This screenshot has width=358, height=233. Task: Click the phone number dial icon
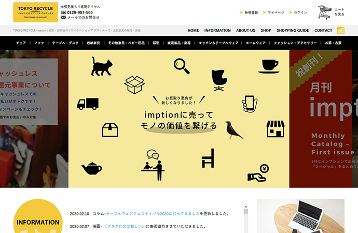63,12
